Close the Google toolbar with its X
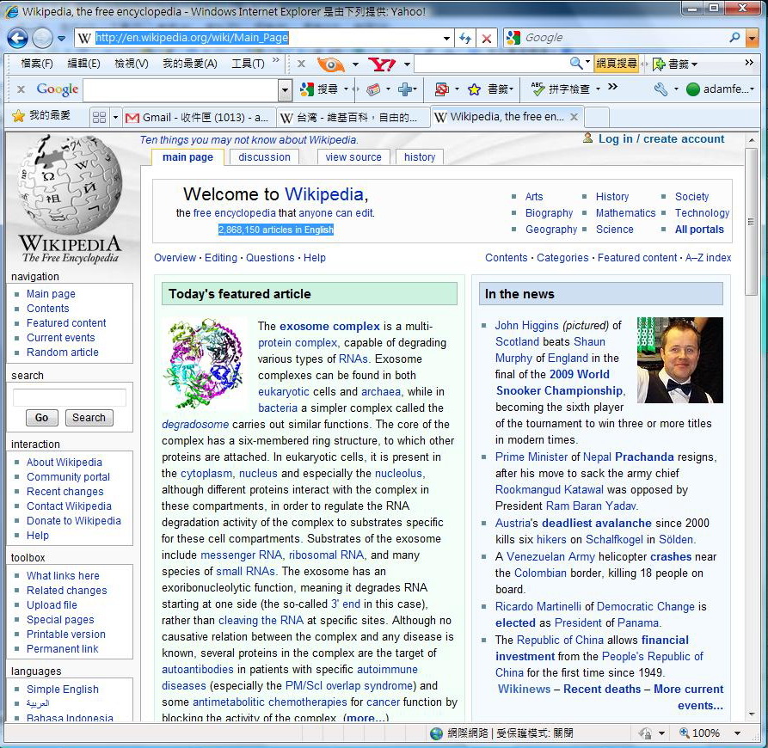768x748 pixels. [21, 89]
